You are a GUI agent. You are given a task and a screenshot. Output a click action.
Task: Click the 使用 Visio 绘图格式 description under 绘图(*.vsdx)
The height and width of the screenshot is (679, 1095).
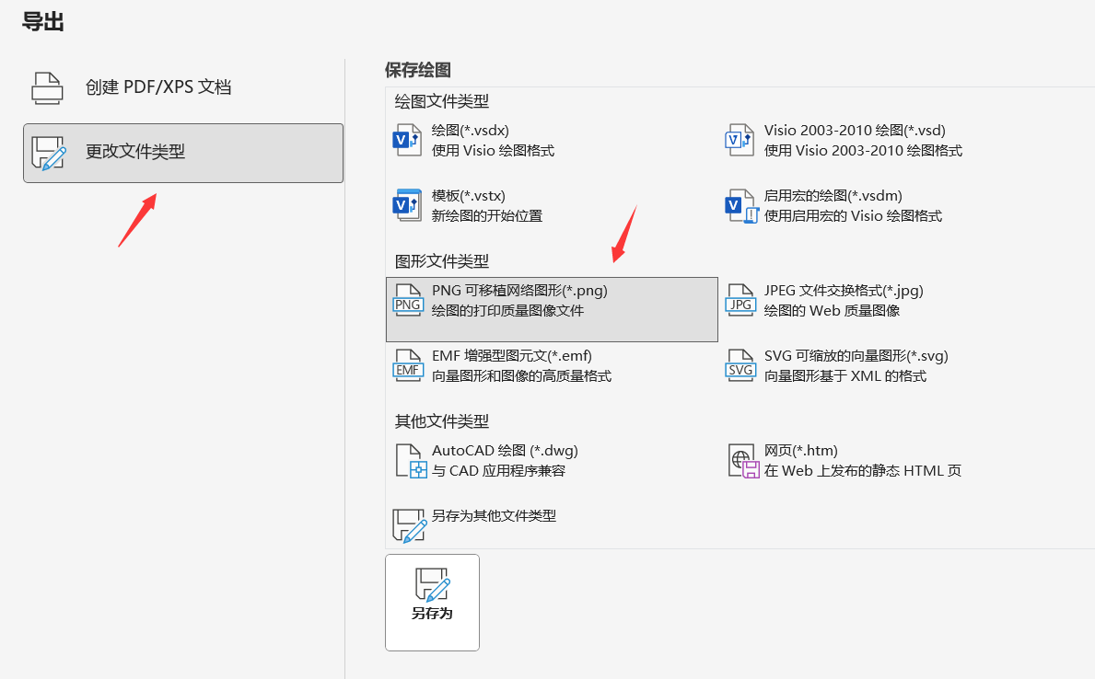[493, 151]
